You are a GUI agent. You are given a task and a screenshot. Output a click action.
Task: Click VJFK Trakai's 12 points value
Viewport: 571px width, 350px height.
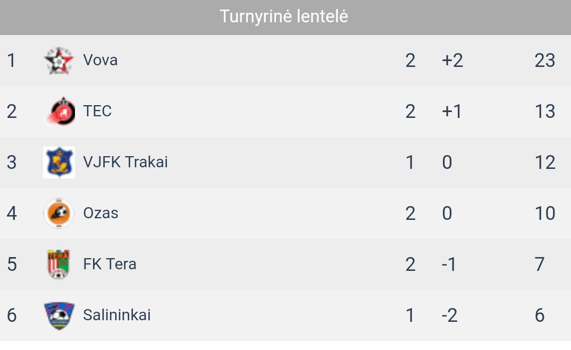click(x=545, y=163)
